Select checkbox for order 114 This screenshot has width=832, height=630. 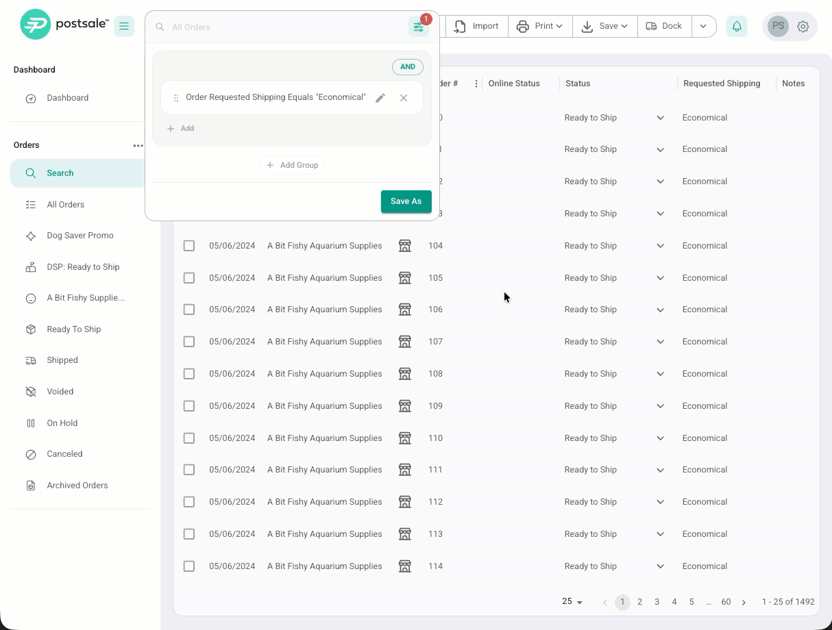point(189,566)
